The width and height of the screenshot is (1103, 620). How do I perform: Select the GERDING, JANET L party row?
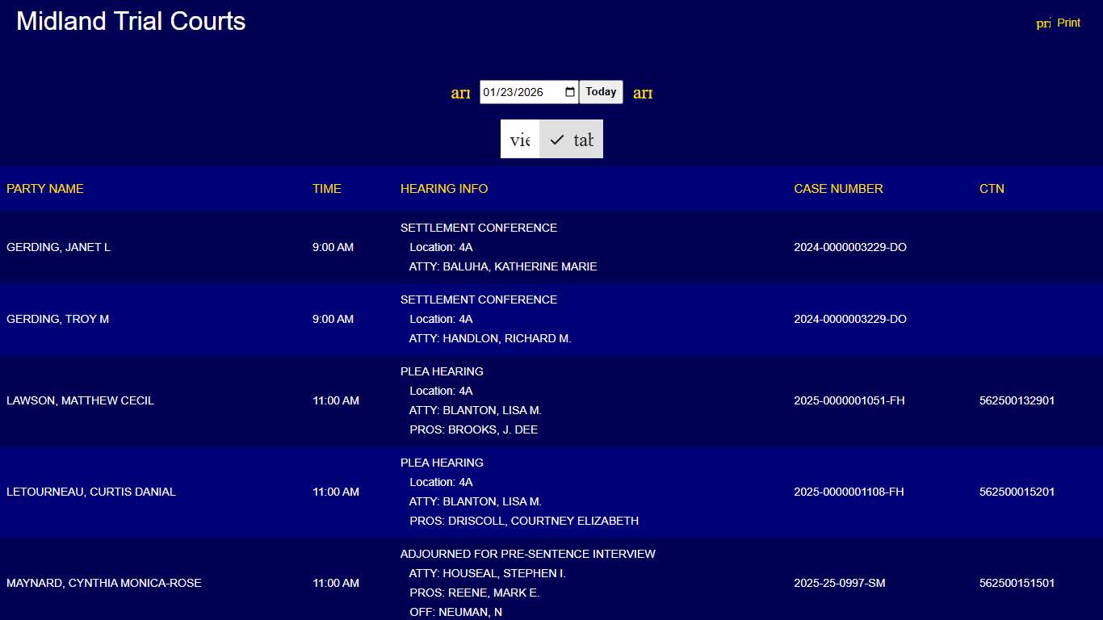[59, 248]
